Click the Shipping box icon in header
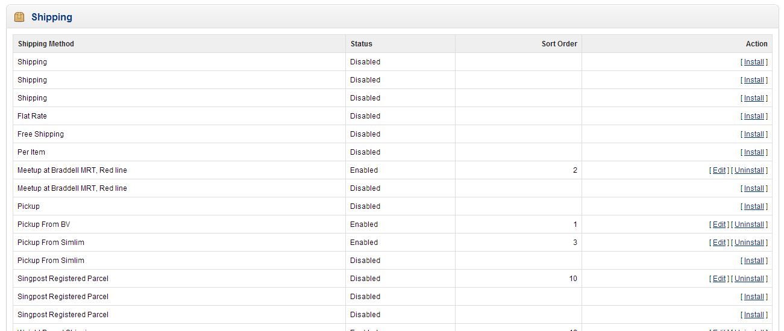 pos(19,17)
